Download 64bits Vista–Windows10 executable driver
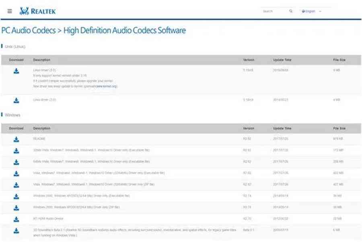 coord(16,162)
